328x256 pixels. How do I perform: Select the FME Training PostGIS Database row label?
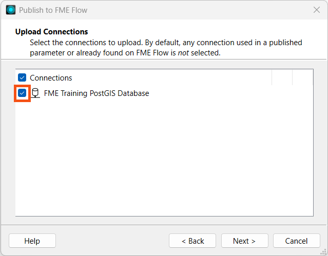97,93
